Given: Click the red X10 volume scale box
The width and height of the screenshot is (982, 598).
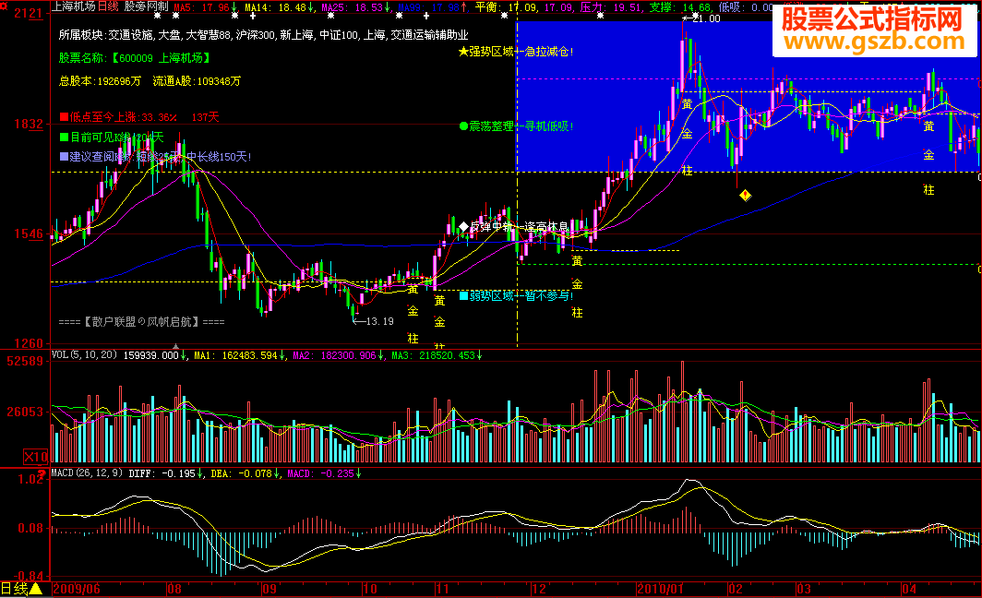Looking at the screenshot, I should tap(36, 457).
